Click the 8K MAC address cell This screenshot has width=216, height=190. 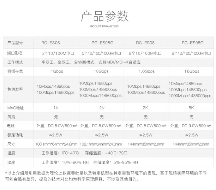(191, 108)
